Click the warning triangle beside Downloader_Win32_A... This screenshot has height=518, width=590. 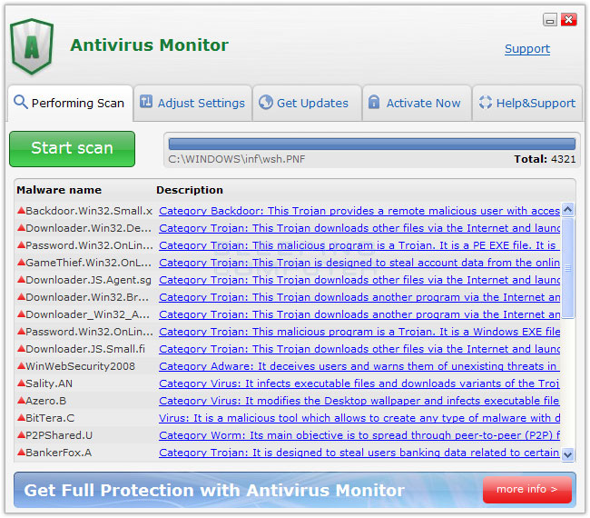point(21,314)
